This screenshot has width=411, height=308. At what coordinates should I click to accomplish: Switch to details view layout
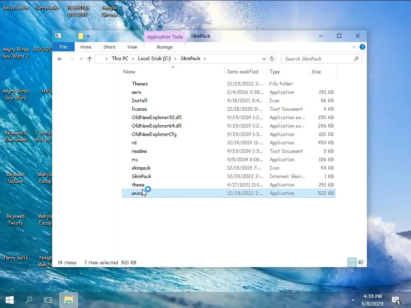[x=352, y=262]
